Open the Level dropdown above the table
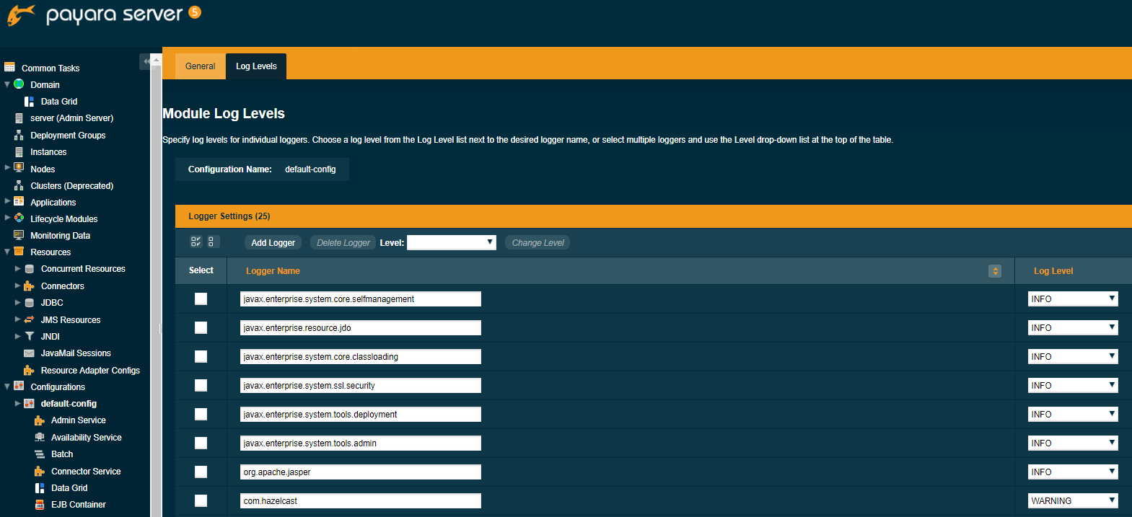 [x=451, y=243]
